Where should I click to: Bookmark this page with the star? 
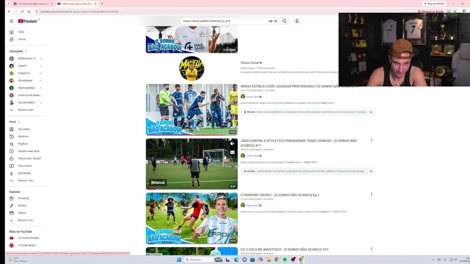pyautogui.click(x=455, y=11)
